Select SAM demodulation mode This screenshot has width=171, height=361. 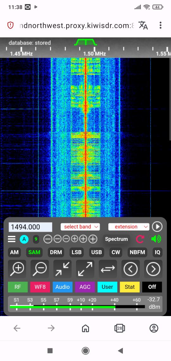tap(34, 252)
